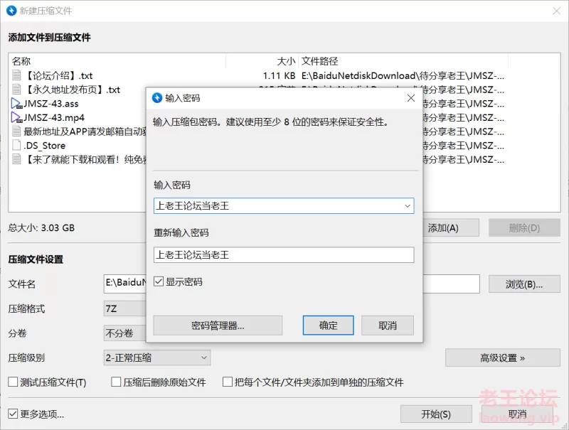The height and width of the screenshot is (430, 569).
Task: Click the app logo in 输入密码 title bar
Action: [x=157, y=98]
